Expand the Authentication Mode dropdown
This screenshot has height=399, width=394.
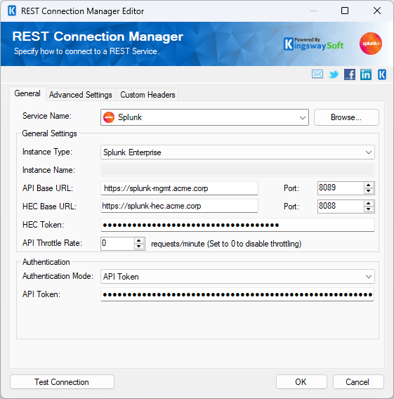368,277
